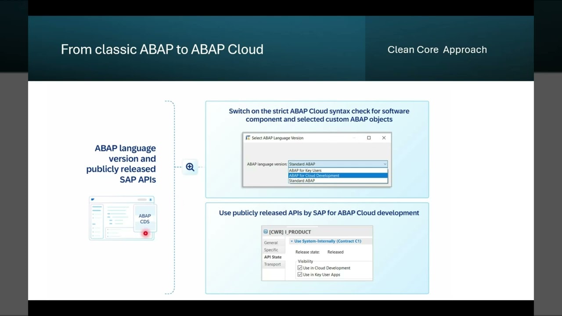Click the "ABAP language version and publicly released SAP APIs" text
Image resolution: width=562 pixels, height=316 pixels.
[121, 164]
